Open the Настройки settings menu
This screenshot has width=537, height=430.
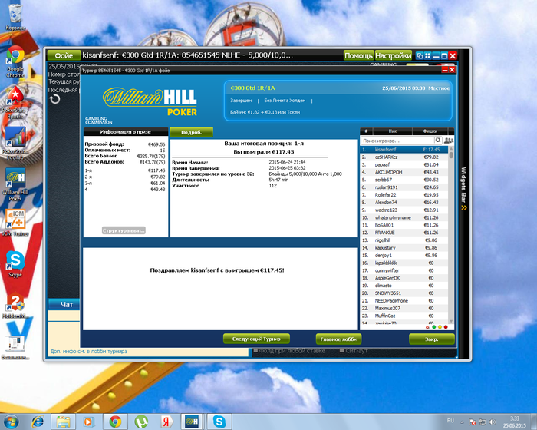(x=393, y=55)
